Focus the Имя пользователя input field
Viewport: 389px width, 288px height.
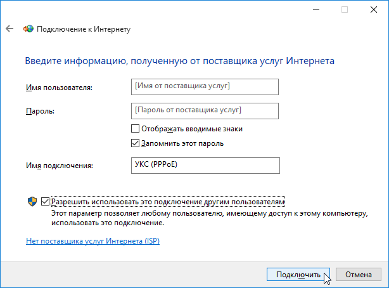click(x=205, y=87)
